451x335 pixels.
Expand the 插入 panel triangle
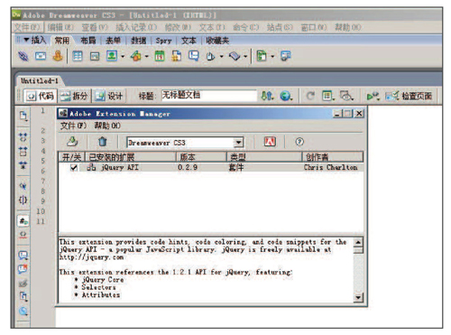[x=26, y=40]
